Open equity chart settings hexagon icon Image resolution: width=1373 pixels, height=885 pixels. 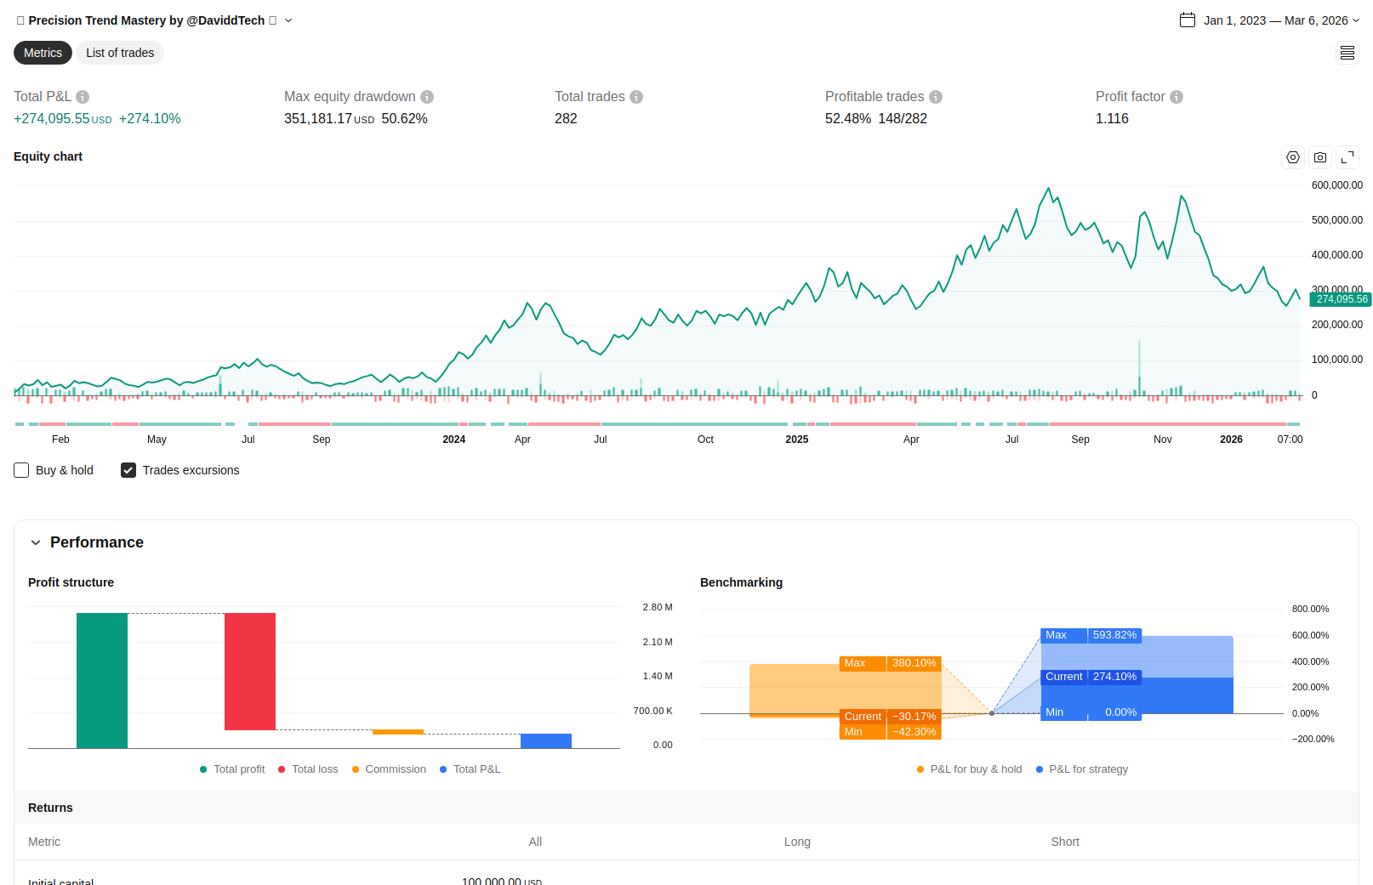pyautogui.click(x=1293, y=157)
